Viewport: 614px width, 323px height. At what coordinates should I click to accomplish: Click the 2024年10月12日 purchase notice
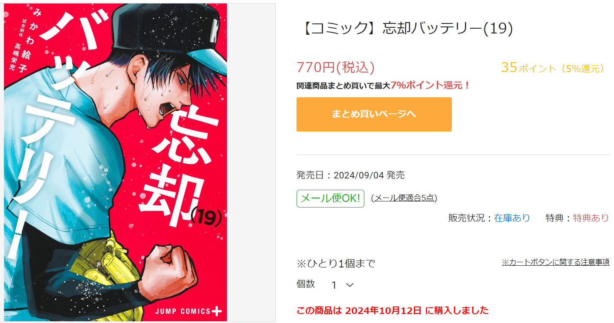click(393, 310)
